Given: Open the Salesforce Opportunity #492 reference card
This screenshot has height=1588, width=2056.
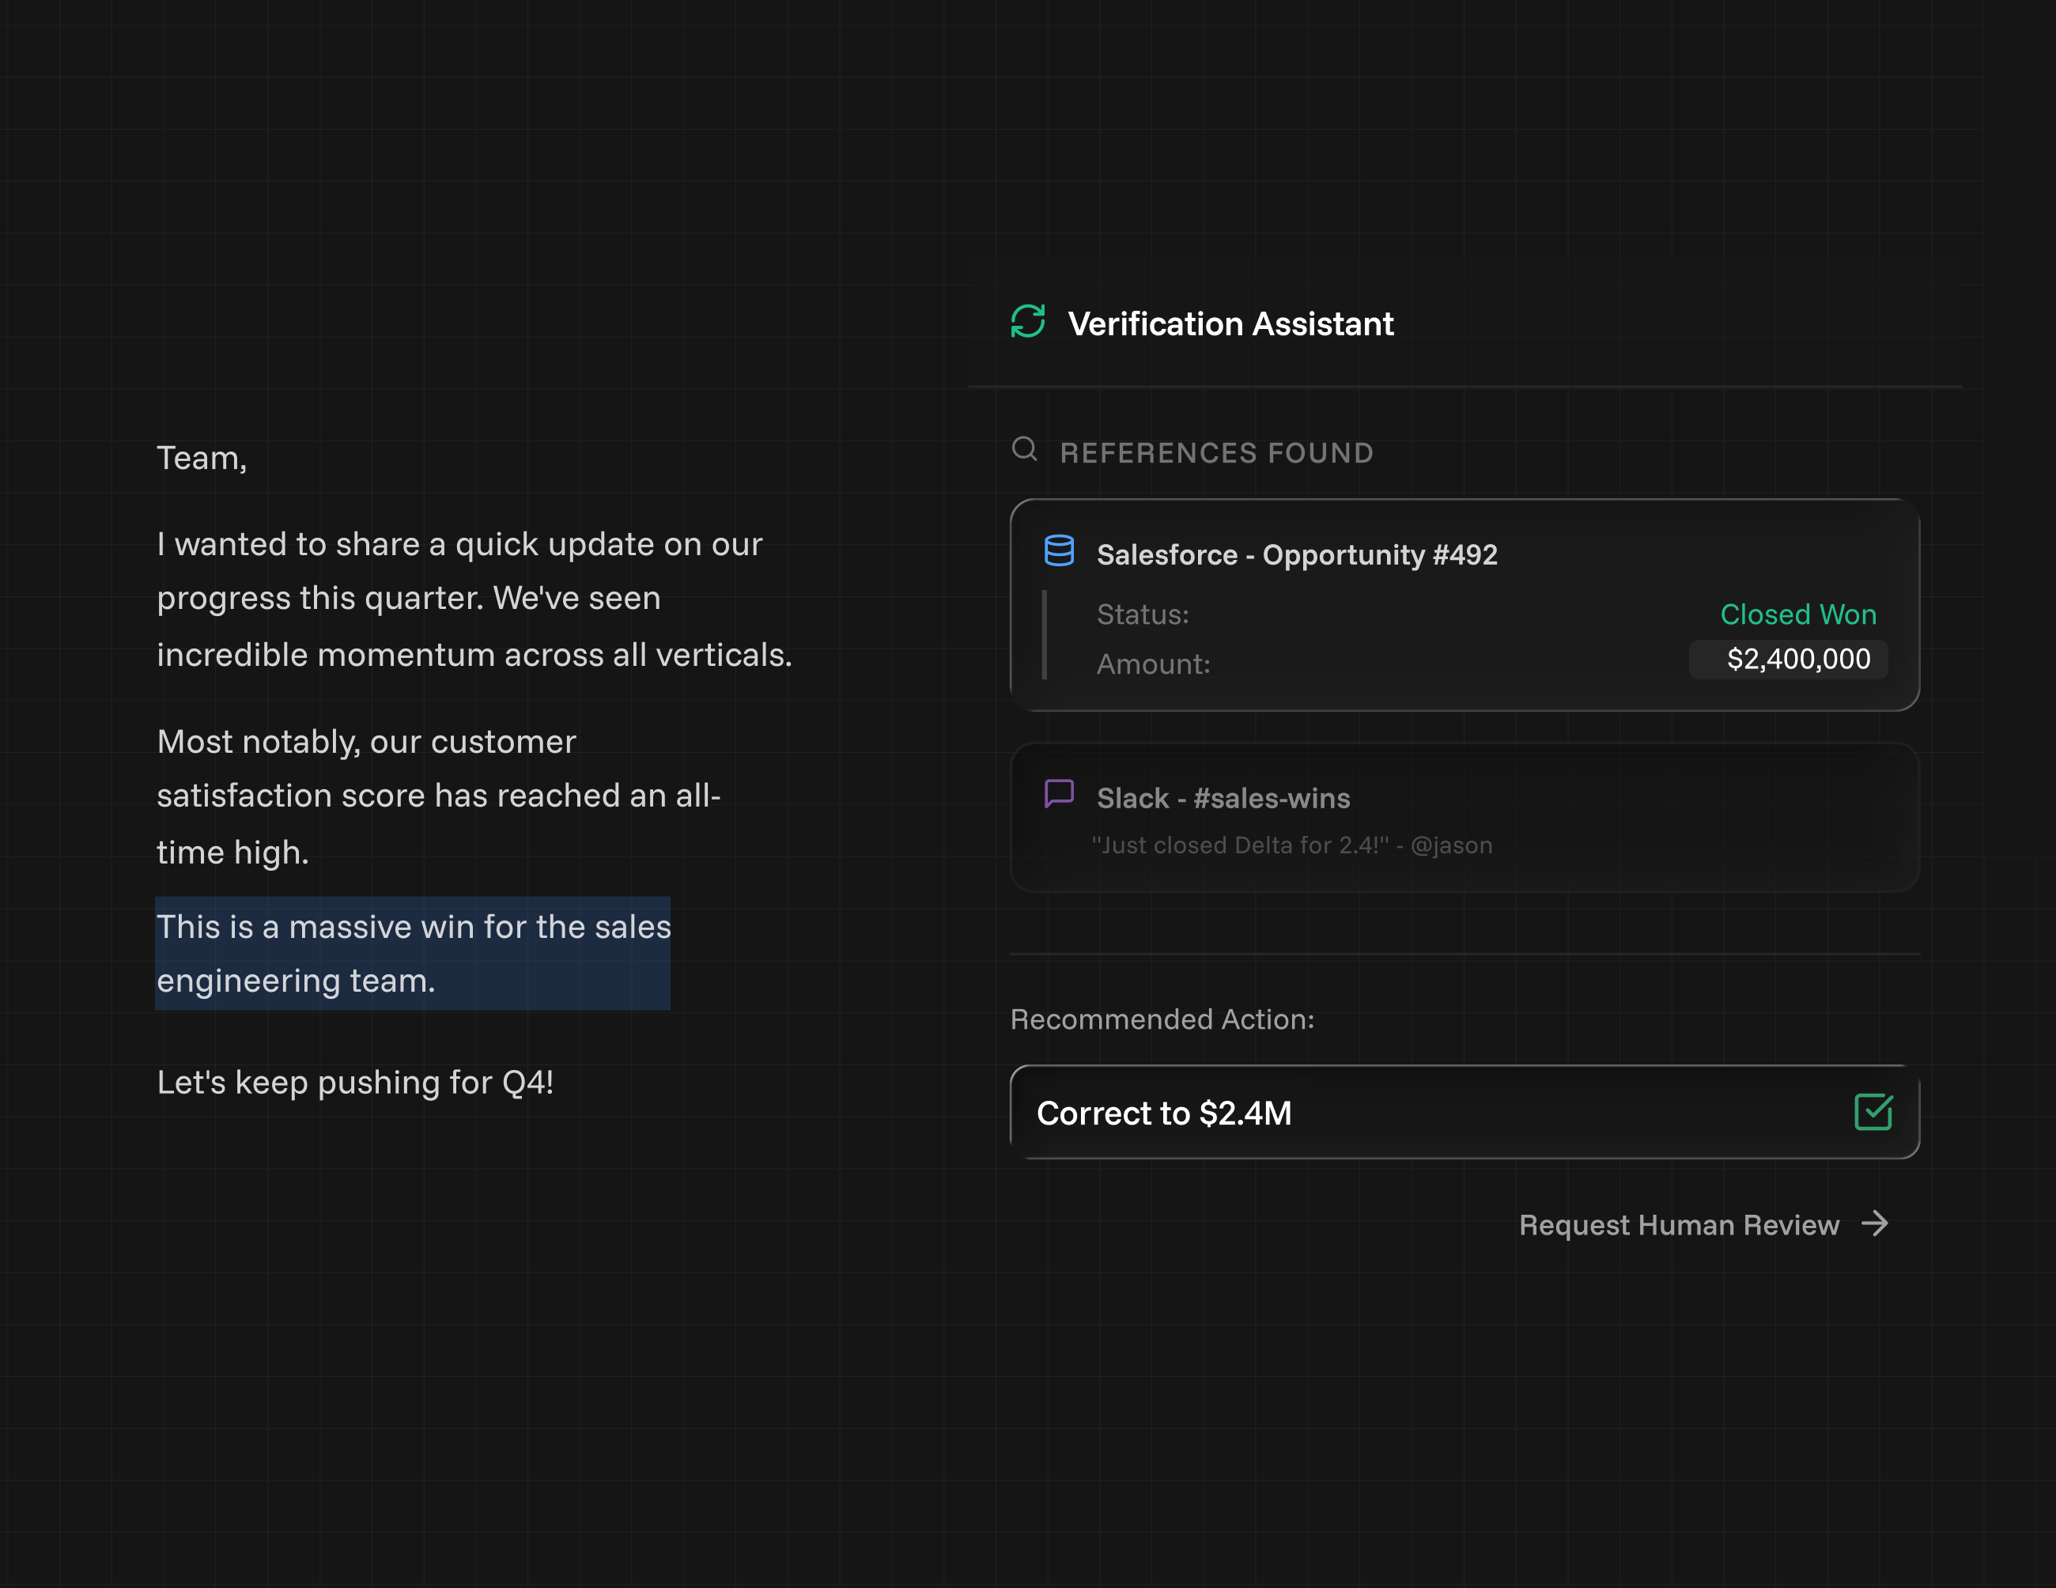Looking at the screenshot, I should (1297, 555).
